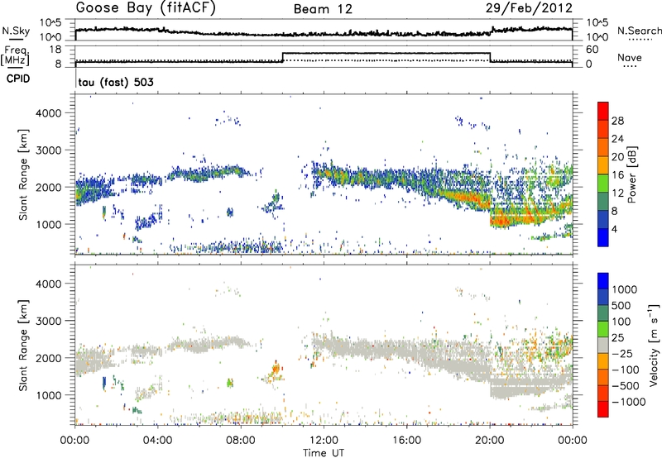The height and width of the screenshot is (458, 662).
Task: Pick the grey segment of the velocity color bar
Action: point(603,346)
